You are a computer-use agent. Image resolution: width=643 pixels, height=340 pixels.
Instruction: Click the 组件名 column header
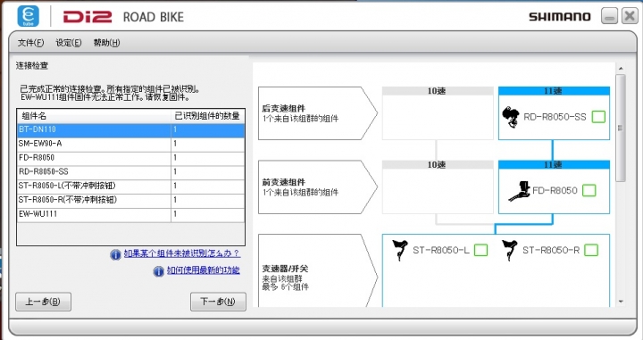pyautogui.click(x=94, y=116)
